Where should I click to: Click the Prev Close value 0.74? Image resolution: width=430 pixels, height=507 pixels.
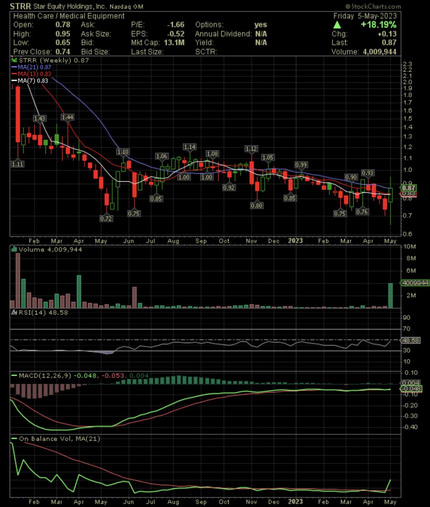[63, 52]
